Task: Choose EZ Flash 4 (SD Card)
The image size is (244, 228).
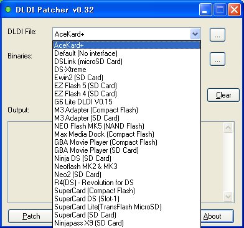Action: click(126, 94)
